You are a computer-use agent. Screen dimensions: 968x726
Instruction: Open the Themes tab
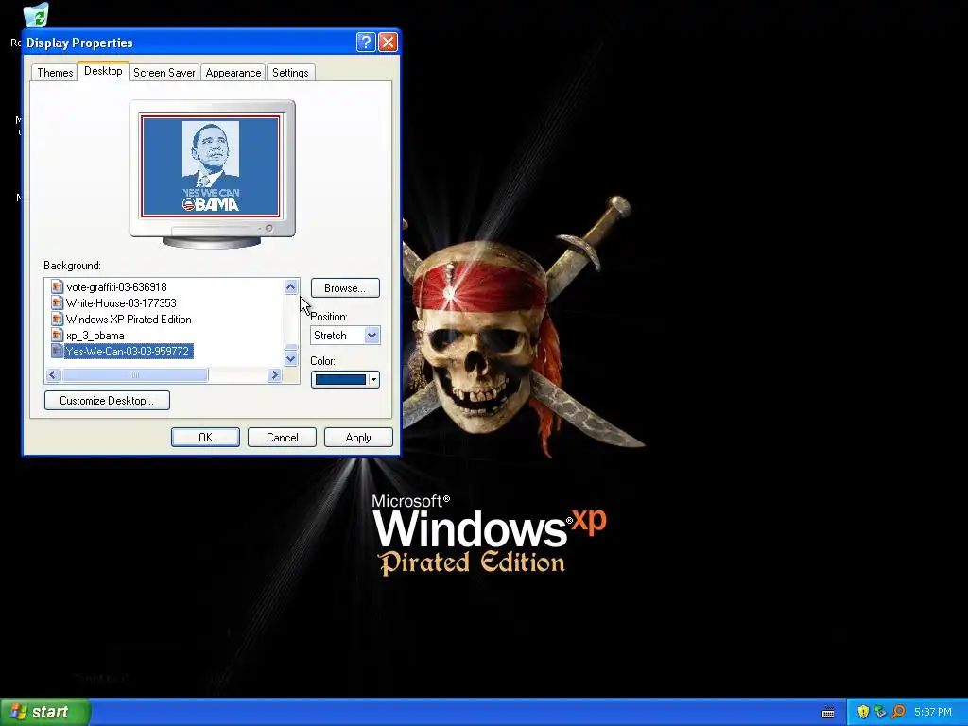55,72
